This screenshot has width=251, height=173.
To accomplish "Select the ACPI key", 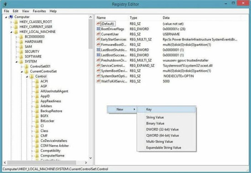I will point(44,81).
